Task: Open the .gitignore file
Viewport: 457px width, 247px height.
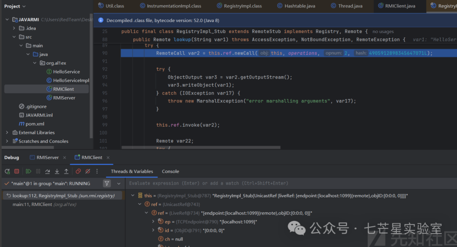Action: tap(33, 106)
